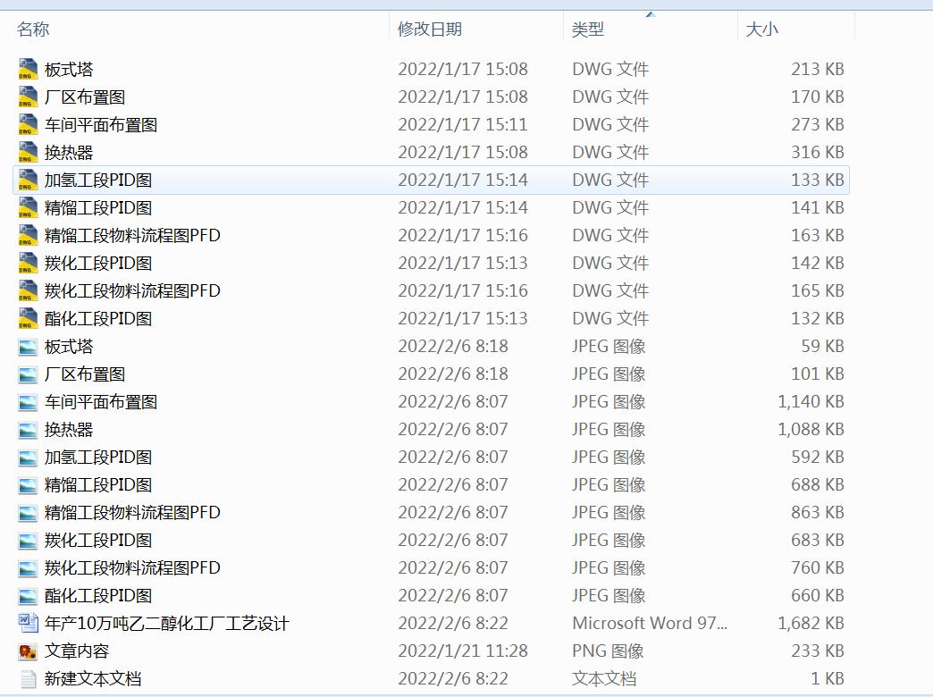
Task: Select file name 年产10万吨乙二醇化工厂工艺设计
Action: point(166,623)
